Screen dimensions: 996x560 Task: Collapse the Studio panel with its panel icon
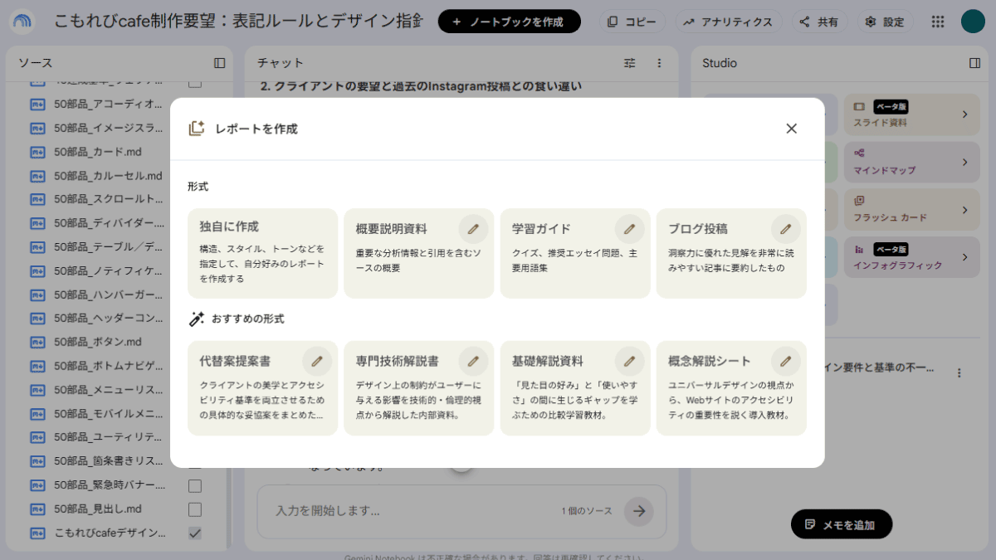pos(974,63)
